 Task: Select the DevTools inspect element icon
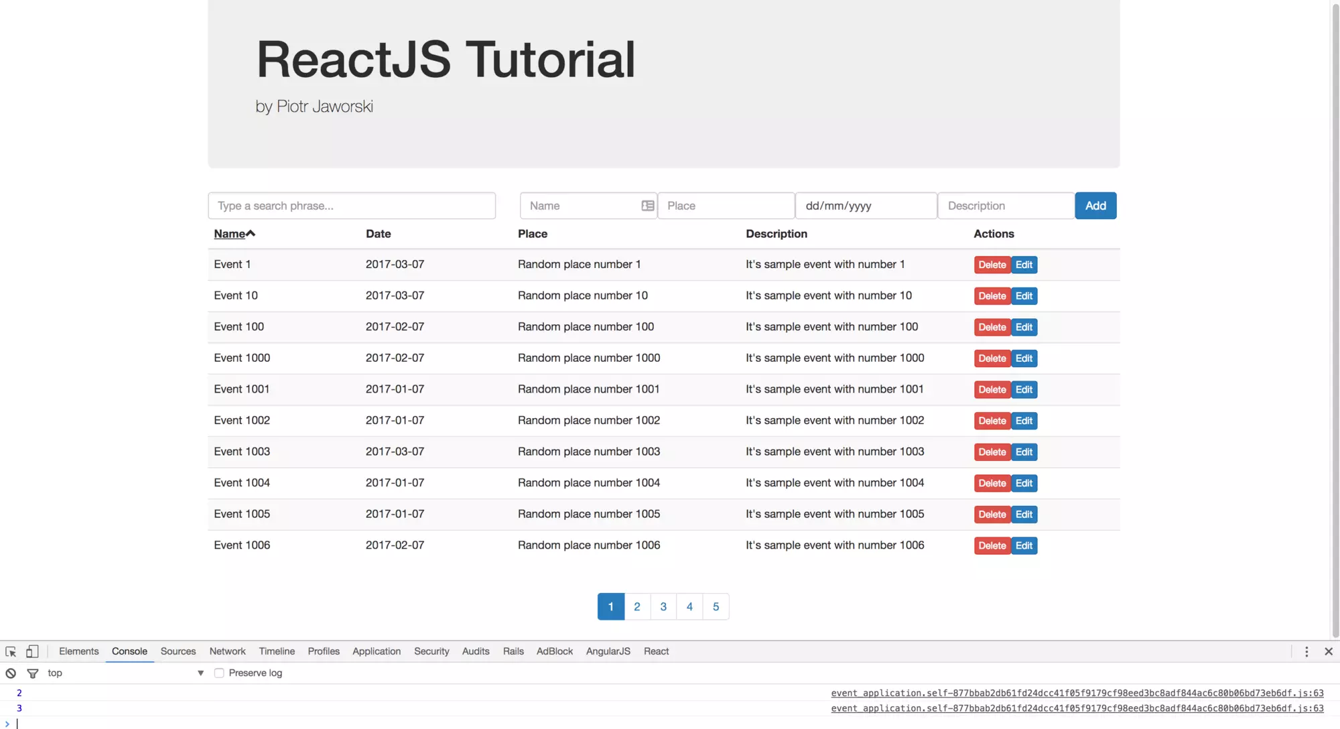[11, 651]
